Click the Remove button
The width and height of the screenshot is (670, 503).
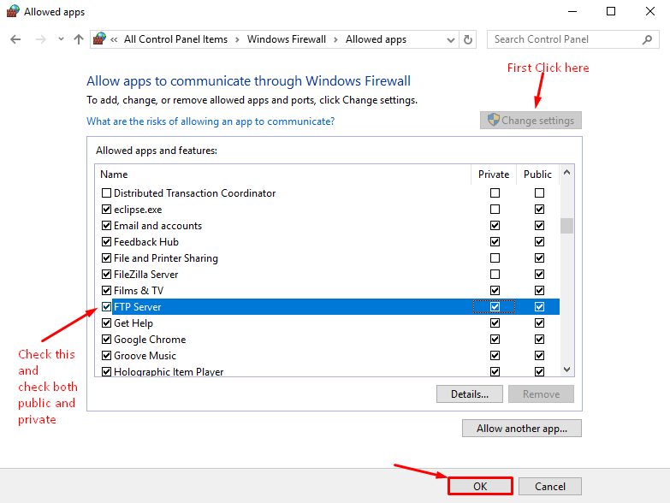pos(541,394)
